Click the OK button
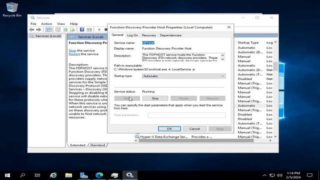Viewport: 320px width, 180px height. pos(169,129)
